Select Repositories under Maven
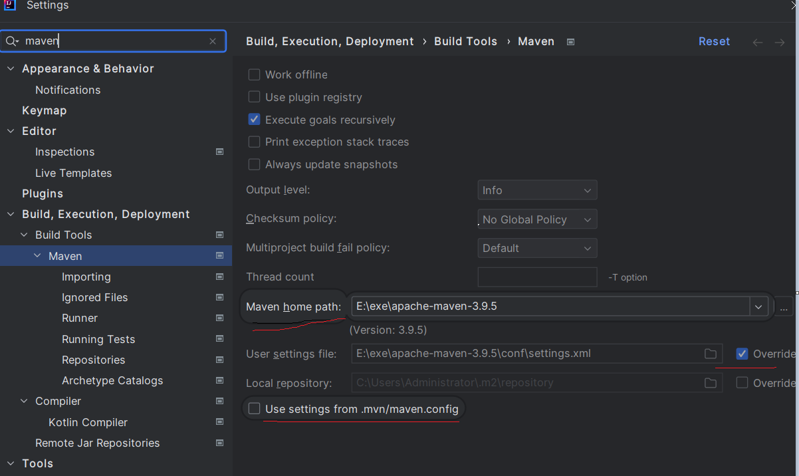Screen dimensions: 799x476 click(94, 360)
